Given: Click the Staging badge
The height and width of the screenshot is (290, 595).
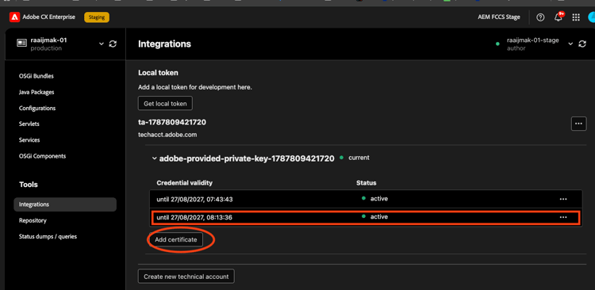Looking at the screenshot, I should coord(97,17).
